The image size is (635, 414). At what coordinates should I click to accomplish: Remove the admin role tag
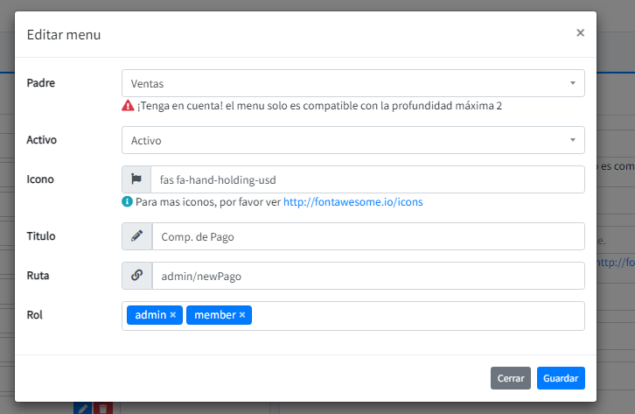[x=173, y=315]
